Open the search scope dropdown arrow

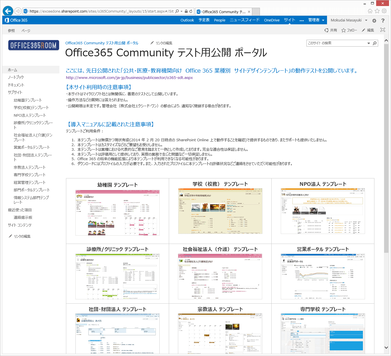tap(369, 43)
